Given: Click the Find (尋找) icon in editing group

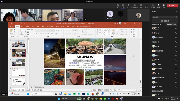Looking at the screenshot, I should click(133, 29).
